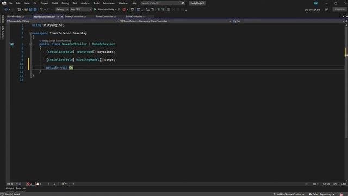Click the PREVIEW button

[339, 10]
